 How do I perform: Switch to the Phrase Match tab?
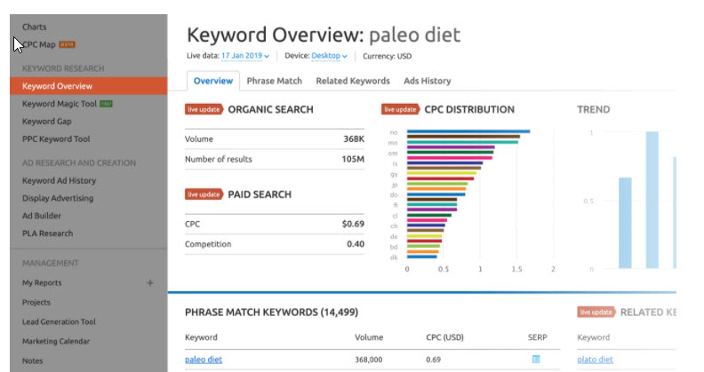pos(274,81)
